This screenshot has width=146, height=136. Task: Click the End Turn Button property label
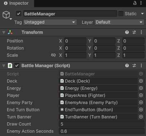coord(23,110)
